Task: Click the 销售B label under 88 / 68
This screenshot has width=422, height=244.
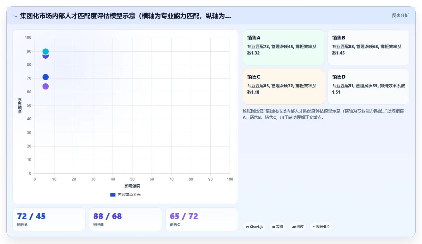Action: coord(98,225)
